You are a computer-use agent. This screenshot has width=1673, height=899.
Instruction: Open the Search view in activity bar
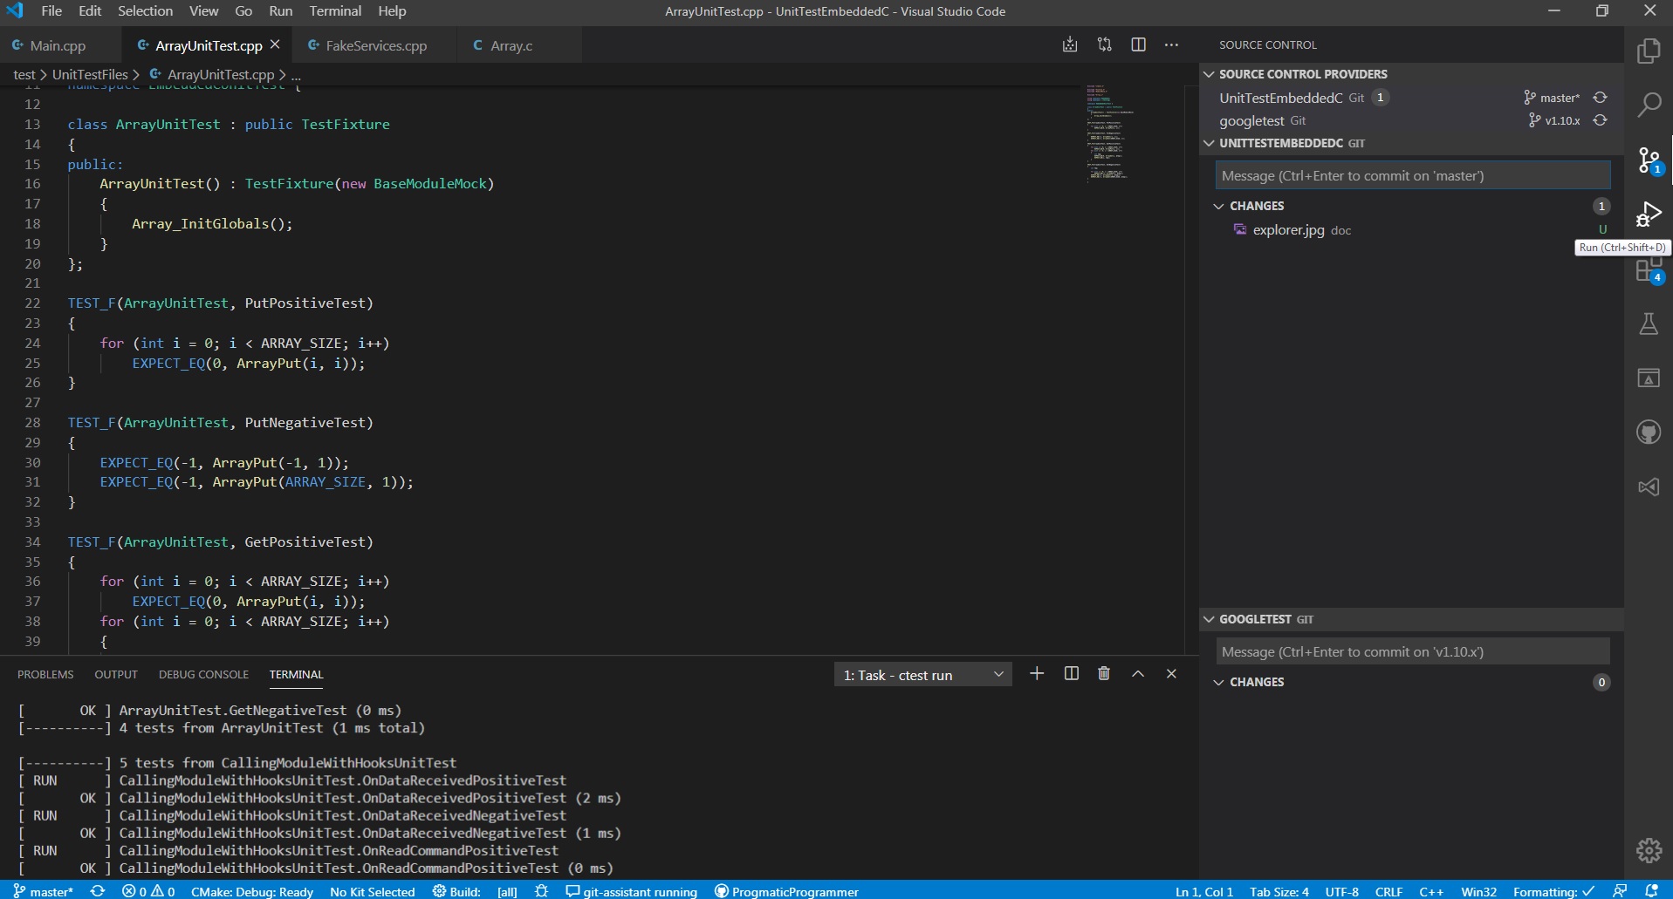click(x=1648, y=106)
